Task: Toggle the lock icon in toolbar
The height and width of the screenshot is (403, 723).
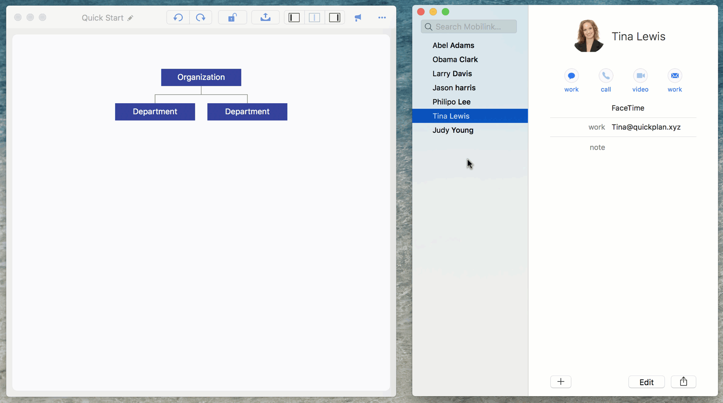Action: pos(232,18)
